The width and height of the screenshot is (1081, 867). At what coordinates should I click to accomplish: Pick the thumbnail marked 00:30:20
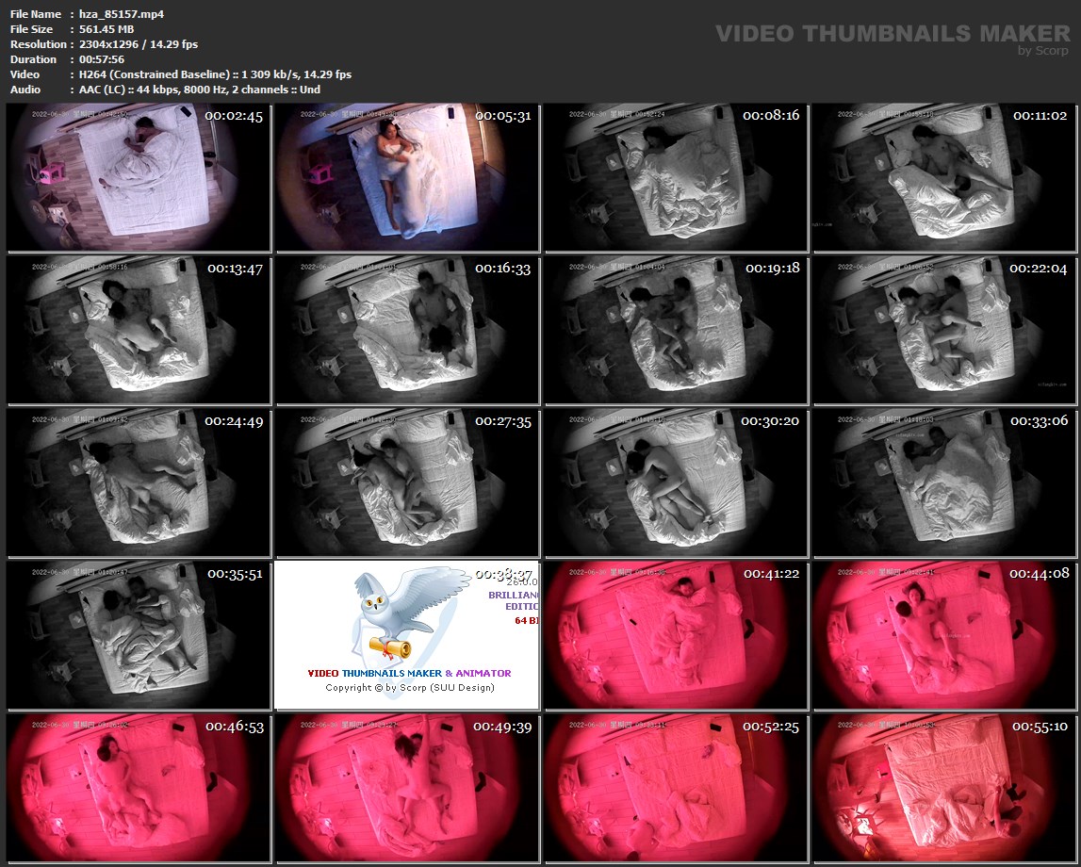(677, 483)
